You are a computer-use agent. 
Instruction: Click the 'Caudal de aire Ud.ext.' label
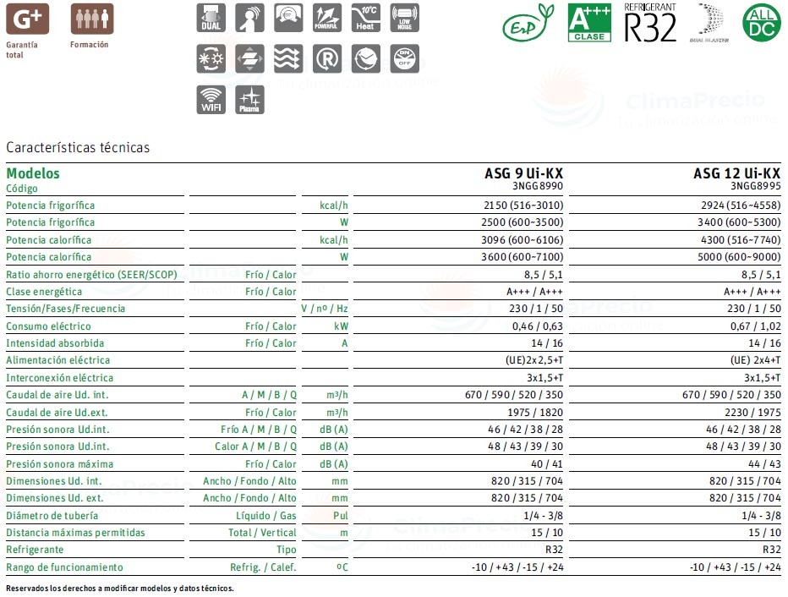(57, 413)
